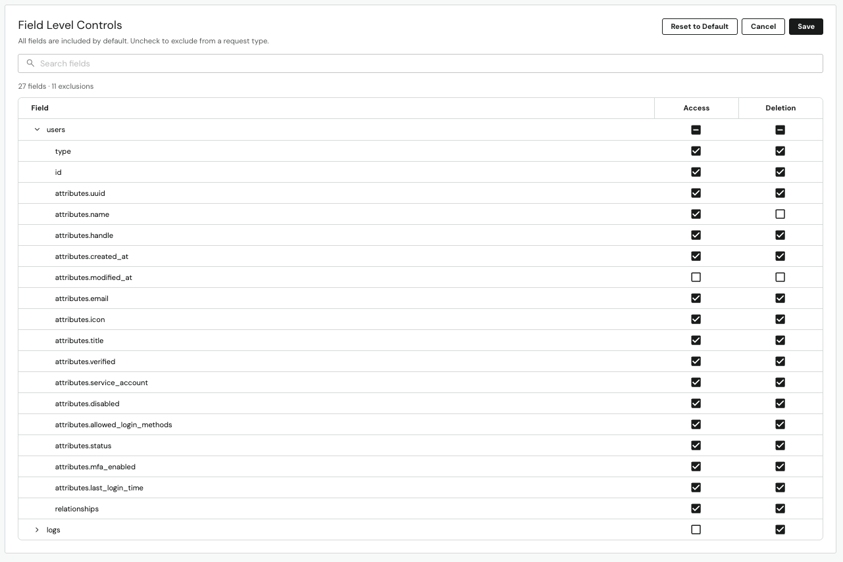Screen dimensions: 843x562
Task: Click the Field column header
Action: (x=39, y=108)
